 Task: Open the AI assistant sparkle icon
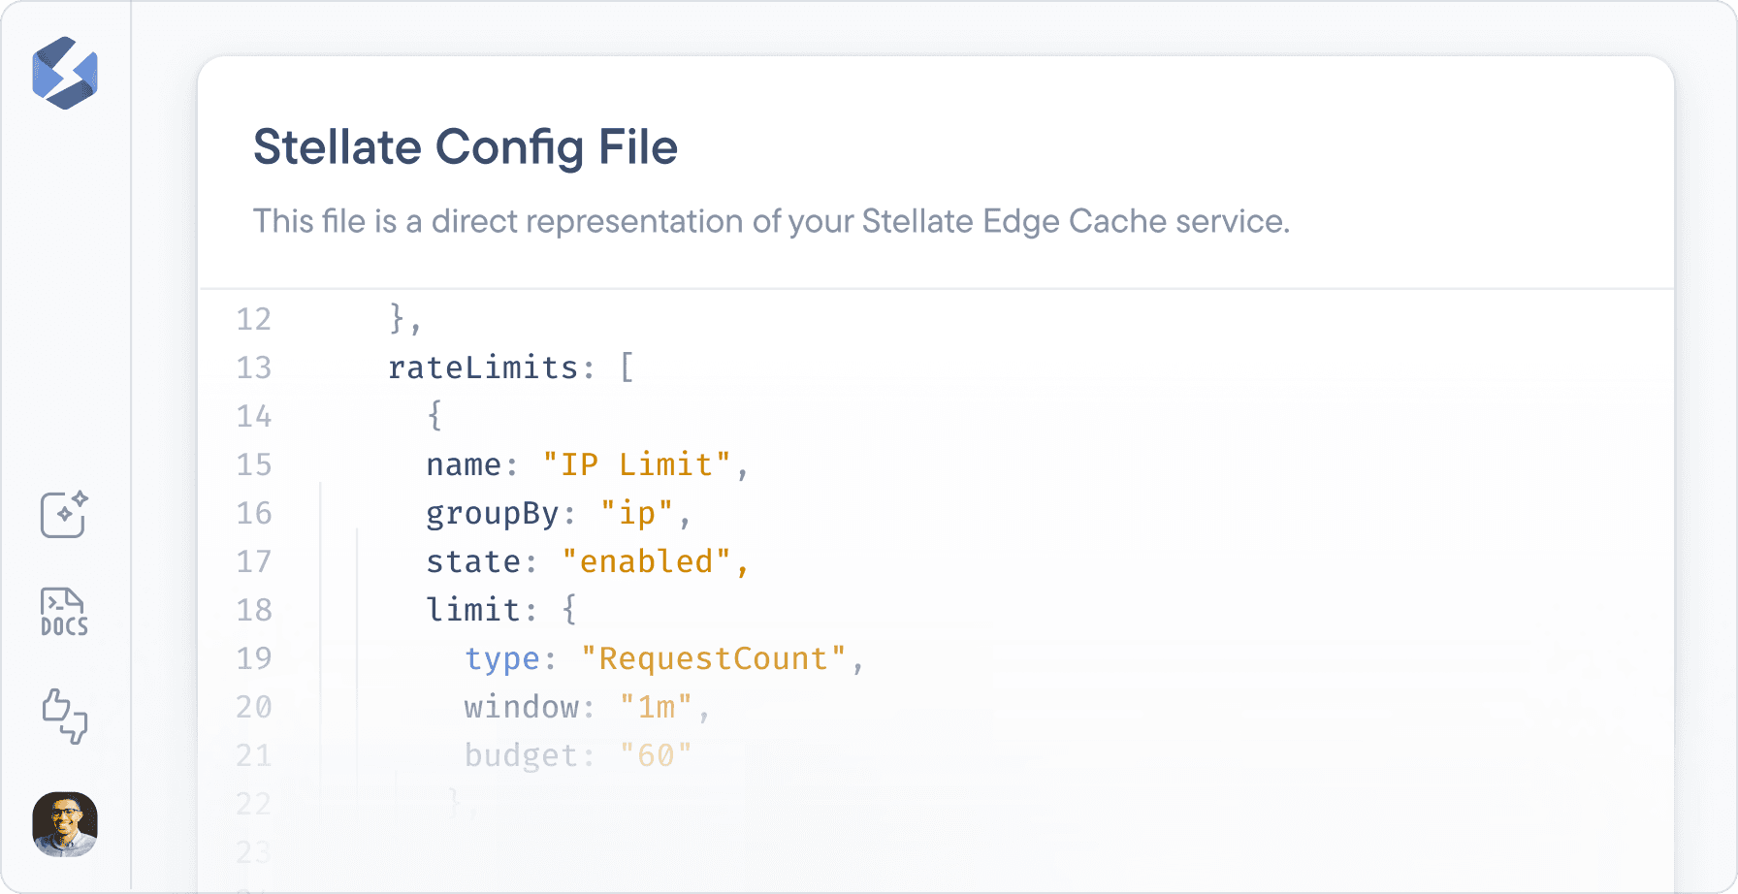[x=64, y=515]
